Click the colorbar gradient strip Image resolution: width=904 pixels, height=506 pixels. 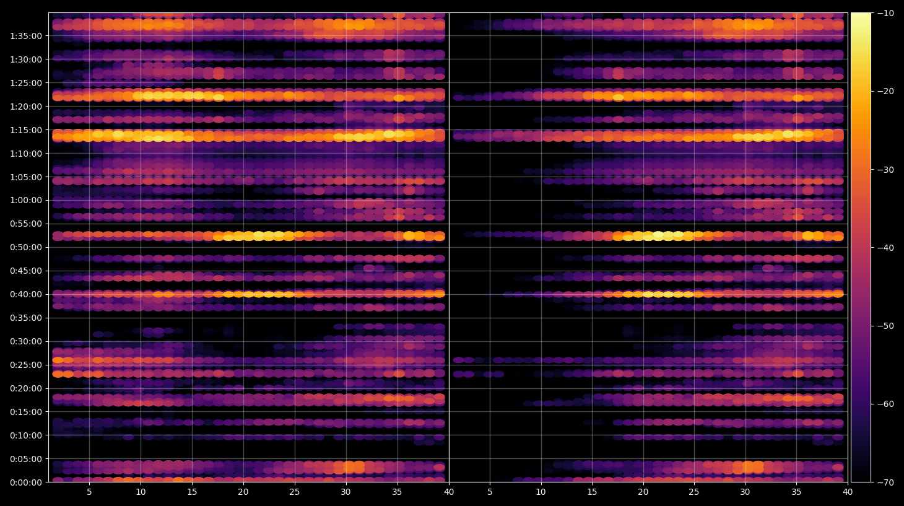(861, 247)
